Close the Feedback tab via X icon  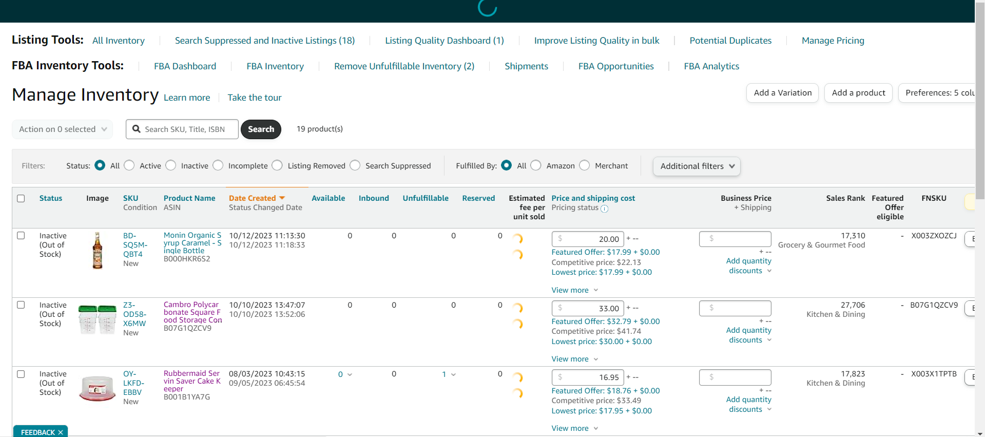pyautogui.click(x=61, y=432)
